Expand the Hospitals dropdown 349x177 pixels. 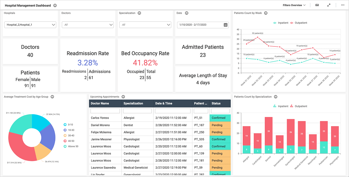tap(31, 25)
